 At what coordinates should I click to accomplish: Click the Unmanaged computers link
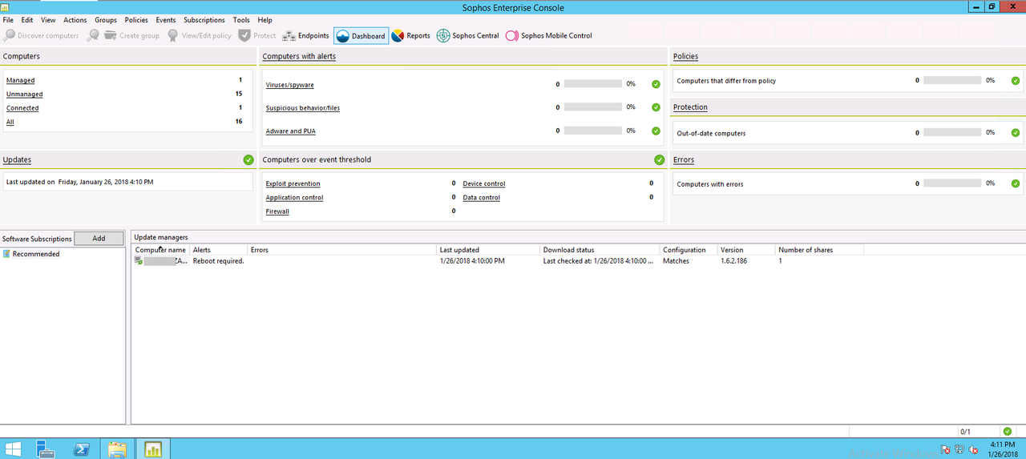[25, 95]
